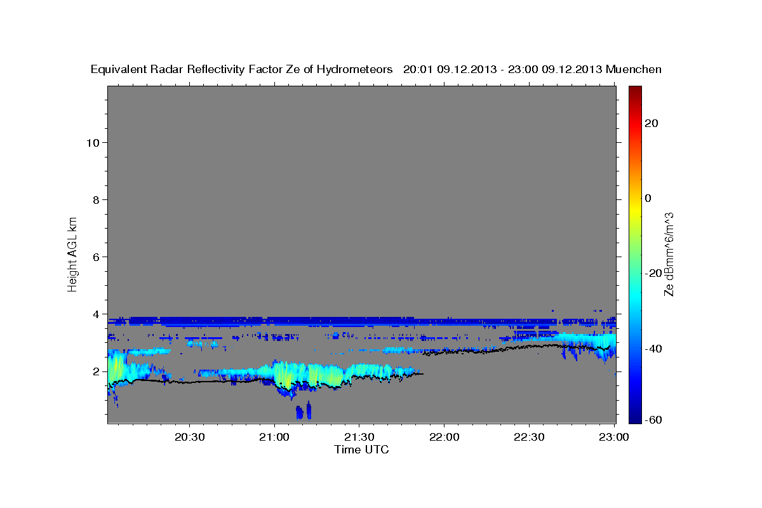
Task: Click the colorbar -40 value label
Action: [x=653, y=348]
